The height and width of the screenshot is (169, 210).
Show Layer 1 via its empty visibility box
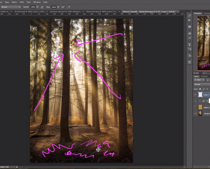pyautogui.click(x=195, y=107)
